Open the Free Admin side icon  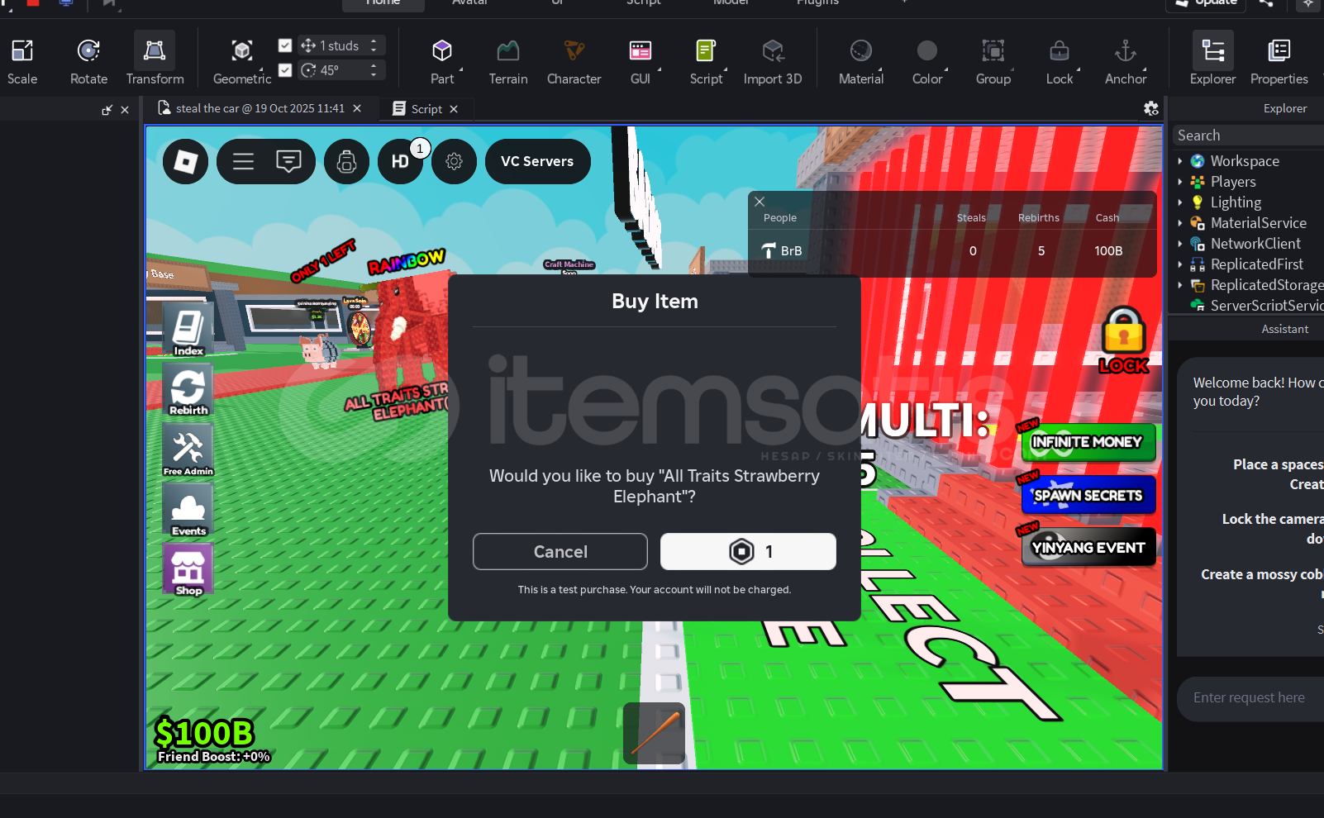pos(188,449)
